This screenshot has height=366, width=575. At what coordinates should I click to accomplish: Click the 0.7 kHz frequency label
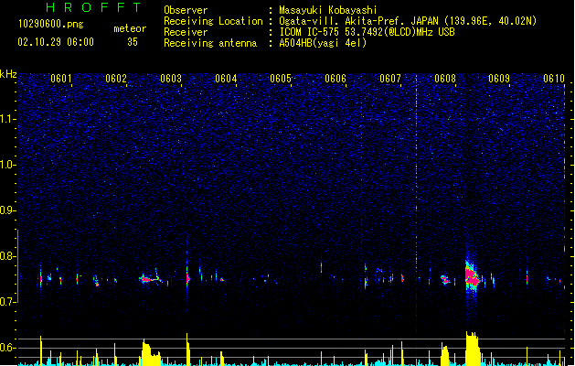[x=8, y=302]
